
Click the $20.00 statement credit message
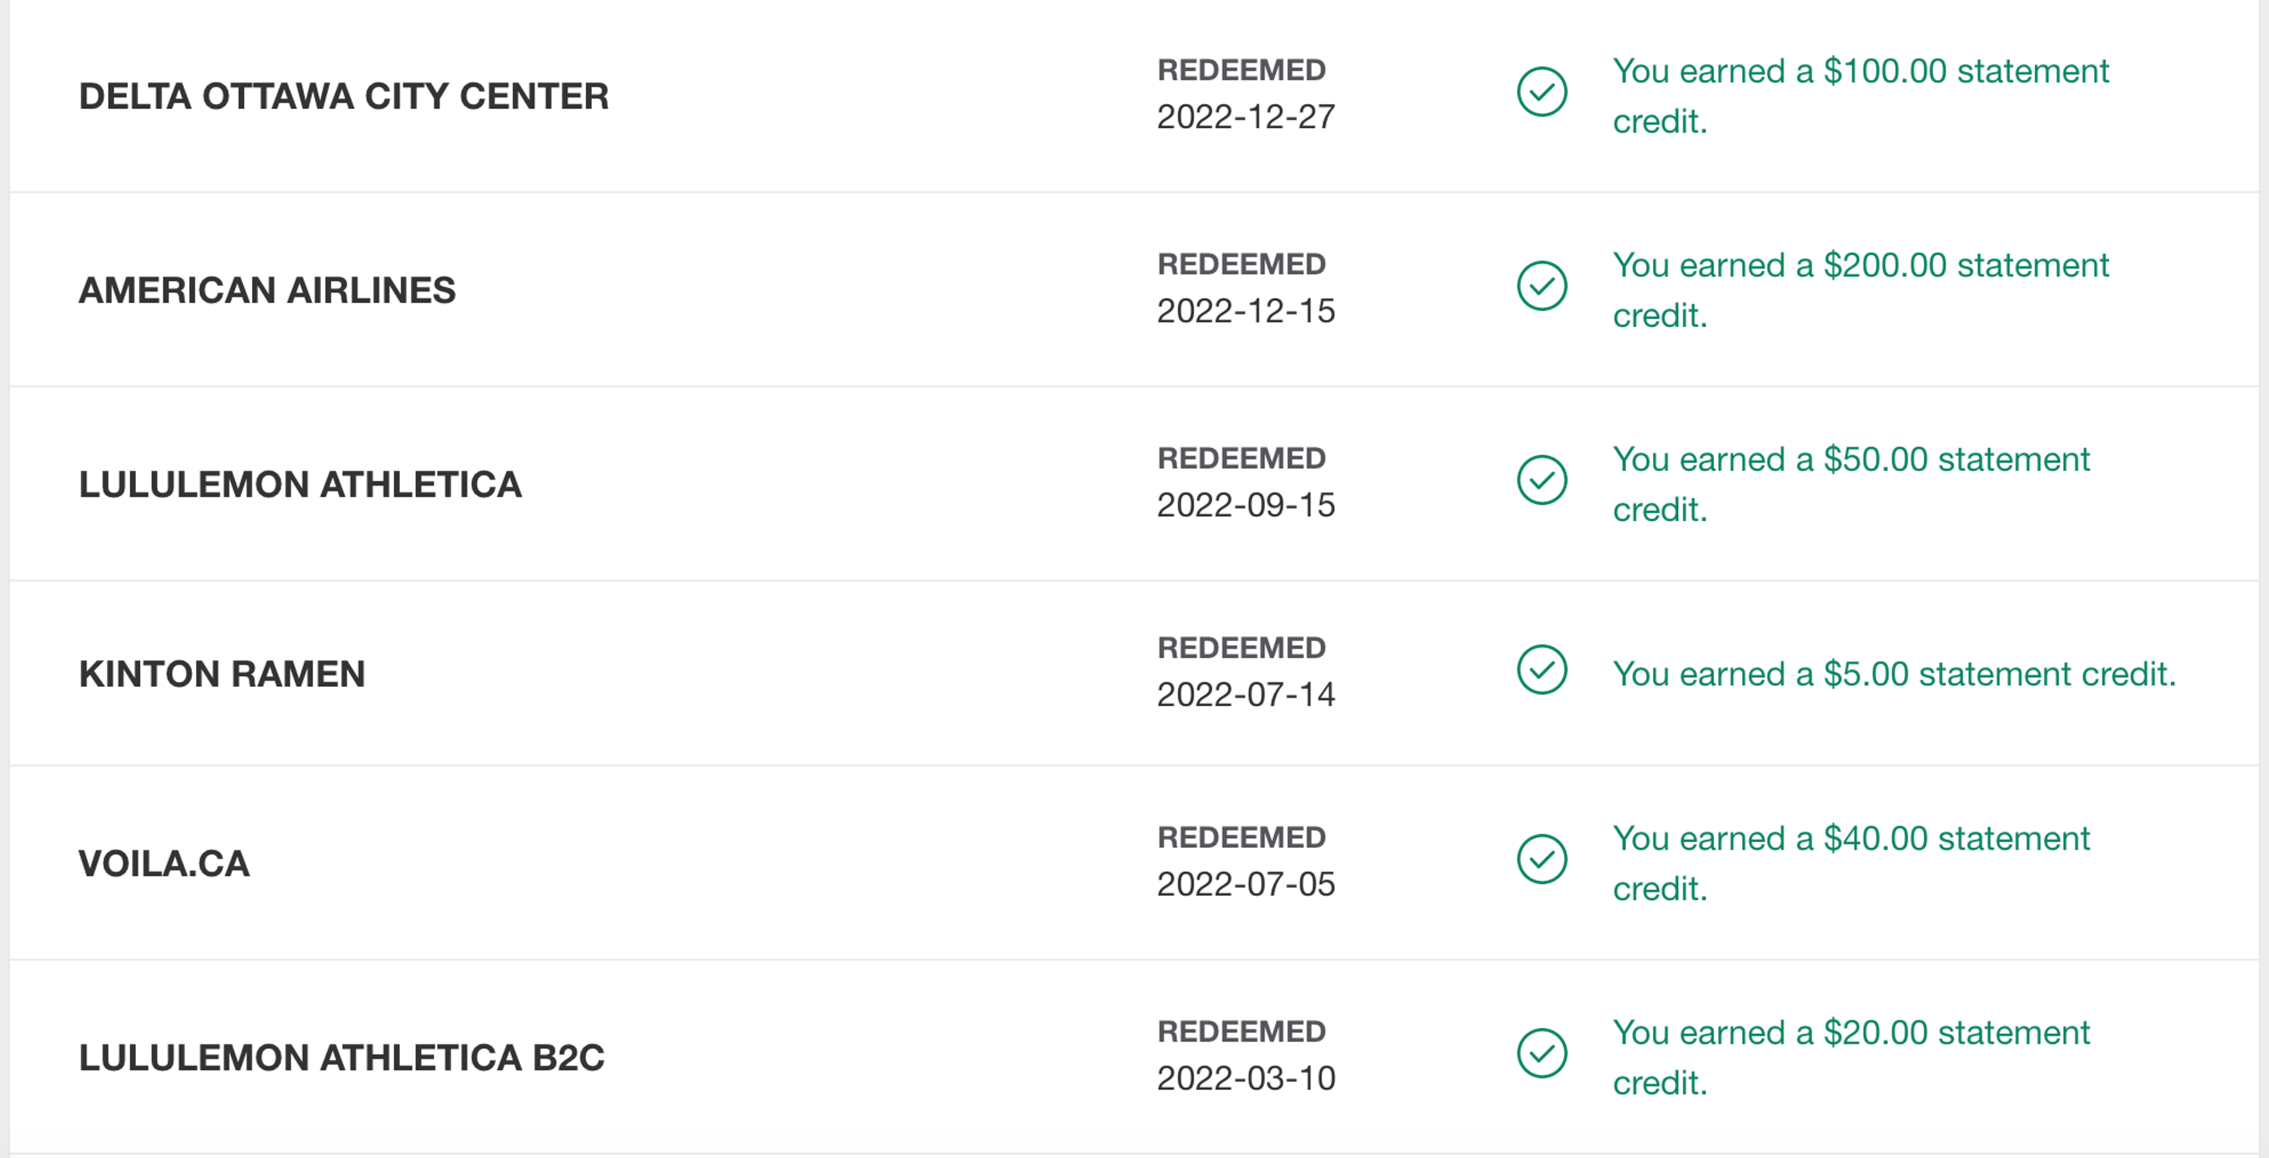pos(1851,1058)
